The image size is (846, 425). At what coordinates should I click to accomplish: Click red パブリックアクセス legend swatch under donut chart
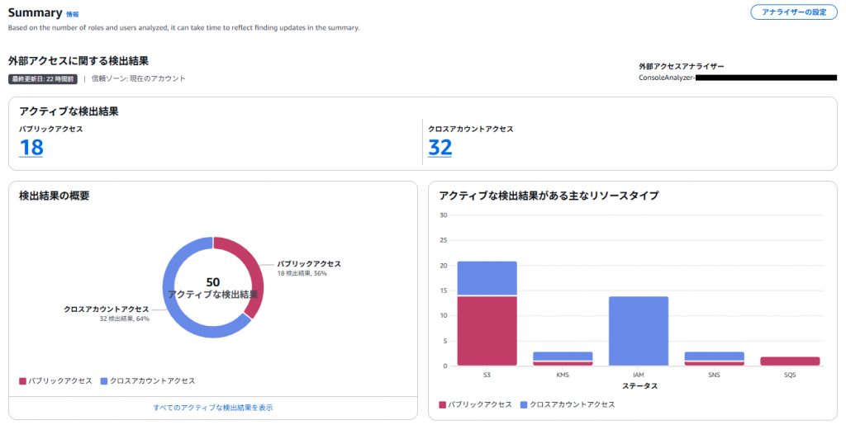(23, 381)
